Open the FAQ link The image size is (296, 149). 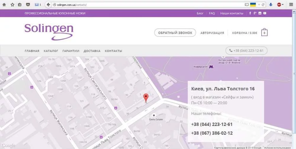tap(212, 13)
